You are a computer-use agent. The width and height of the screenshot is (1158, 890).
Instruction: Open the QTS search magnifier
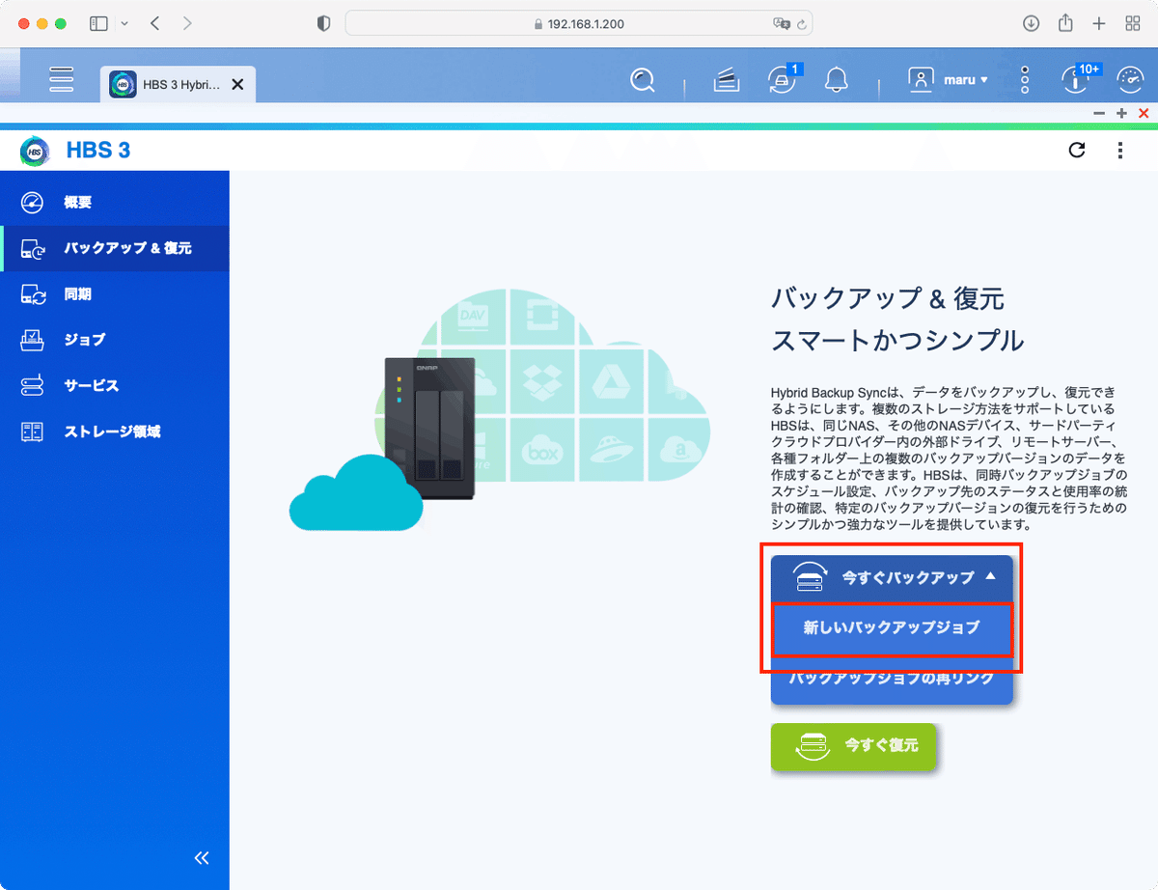click(642, 80)
